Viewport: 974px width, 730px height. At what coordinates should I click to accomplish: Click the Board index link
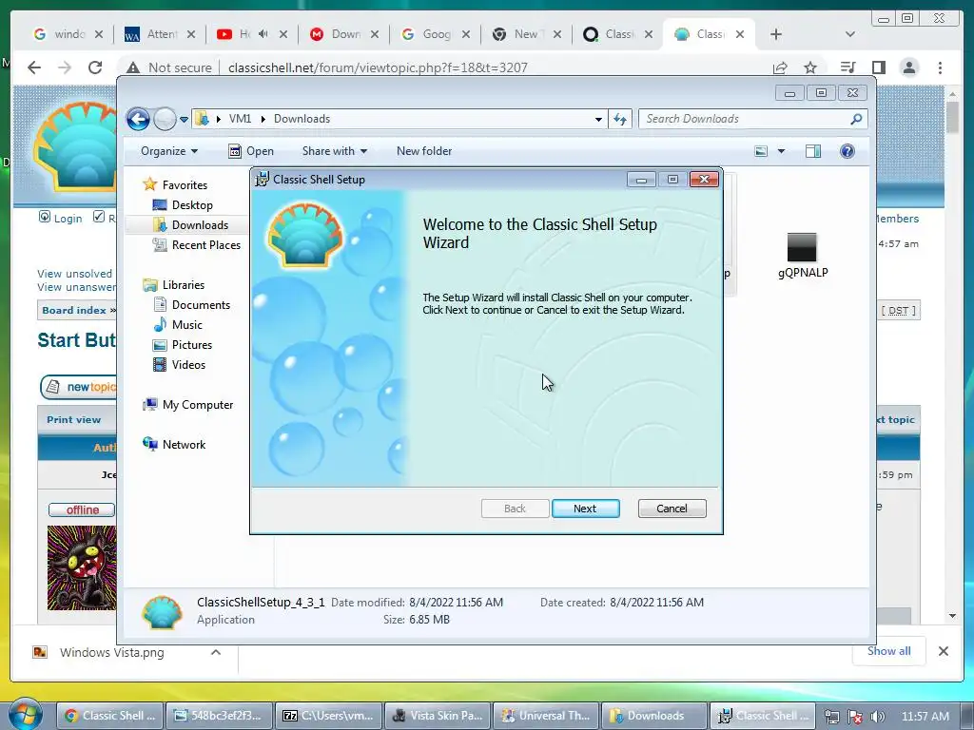pyautogui.click(x=74, y=310)
